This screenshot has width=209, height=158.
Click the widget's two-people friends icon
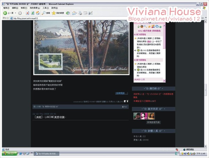pyautogui.click(x=153, y=27)
